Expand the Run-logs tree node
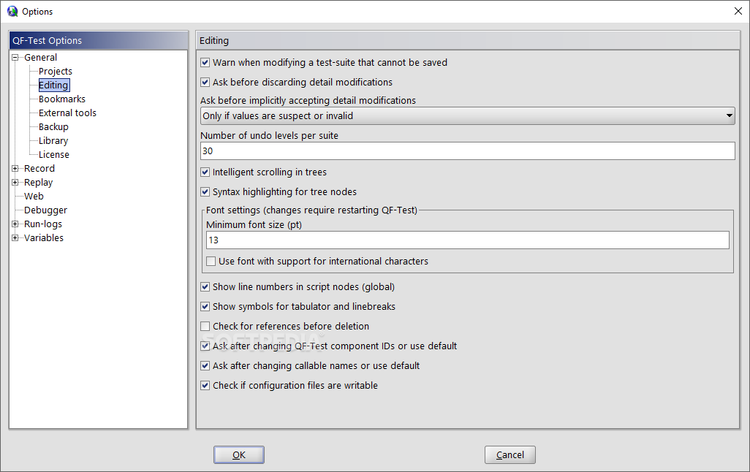The width and height of the screenshot is (750, 472). [x=15, y=224]
